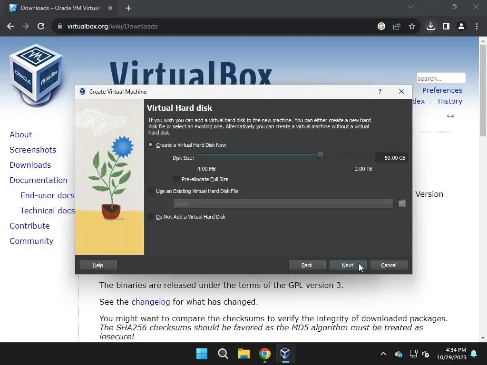Open Chrome three-dot menu
The height and width of the screenshot is (365, 487).
(477, 27)
